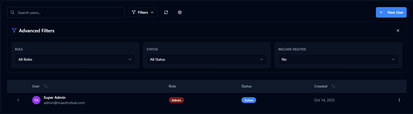Click the refresh users icon
Screen dimensions: 413x114
click(x=166, y=12)
